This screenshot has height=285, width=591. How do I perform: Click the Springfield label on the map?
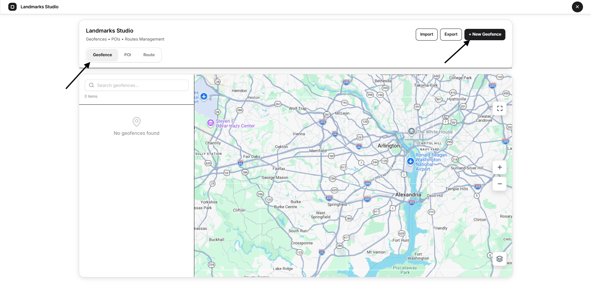coord(337,205)
